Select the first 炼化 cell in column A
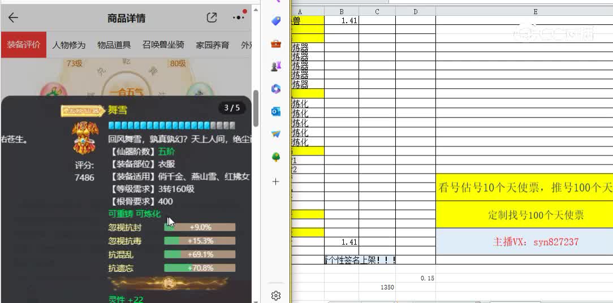Viewport: 613px width, 303px height. 308,103
